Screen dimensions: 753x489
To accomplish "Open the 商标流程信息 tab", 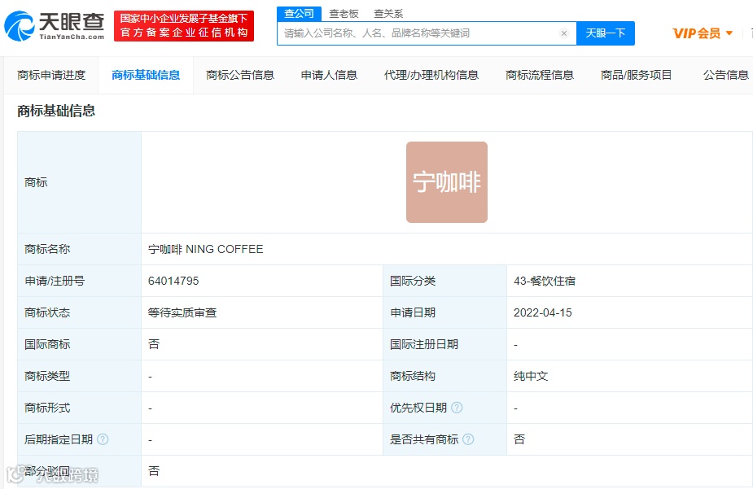I will (x=540, y=75).
